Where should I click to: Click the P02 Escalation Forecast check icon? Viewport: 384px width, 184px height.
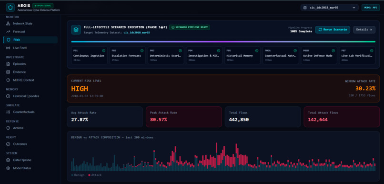coord(142,51)
